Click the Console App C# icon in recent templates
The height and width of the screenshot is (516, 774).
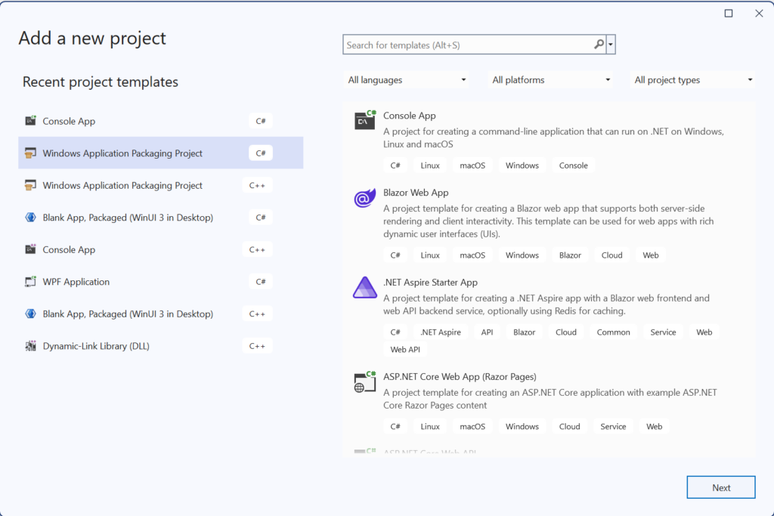click(30, 121)
